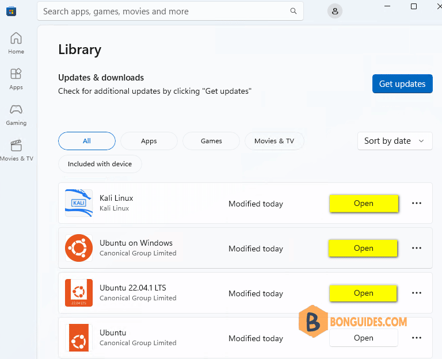442x359 pixels.
Task: Open the Gaming section in sidebar
Action: point(16,114)
